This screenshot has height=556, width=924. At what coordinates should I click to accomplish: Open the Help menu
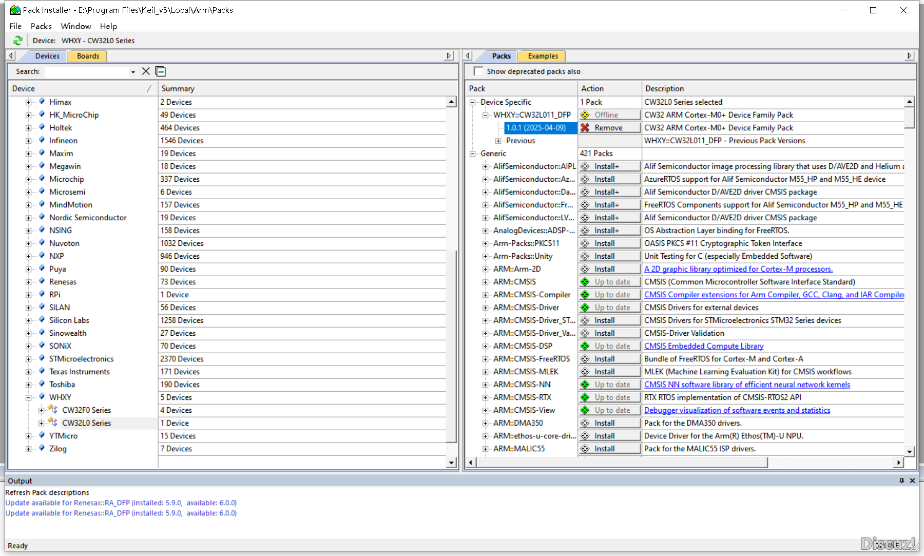click(x=108, y=26)
